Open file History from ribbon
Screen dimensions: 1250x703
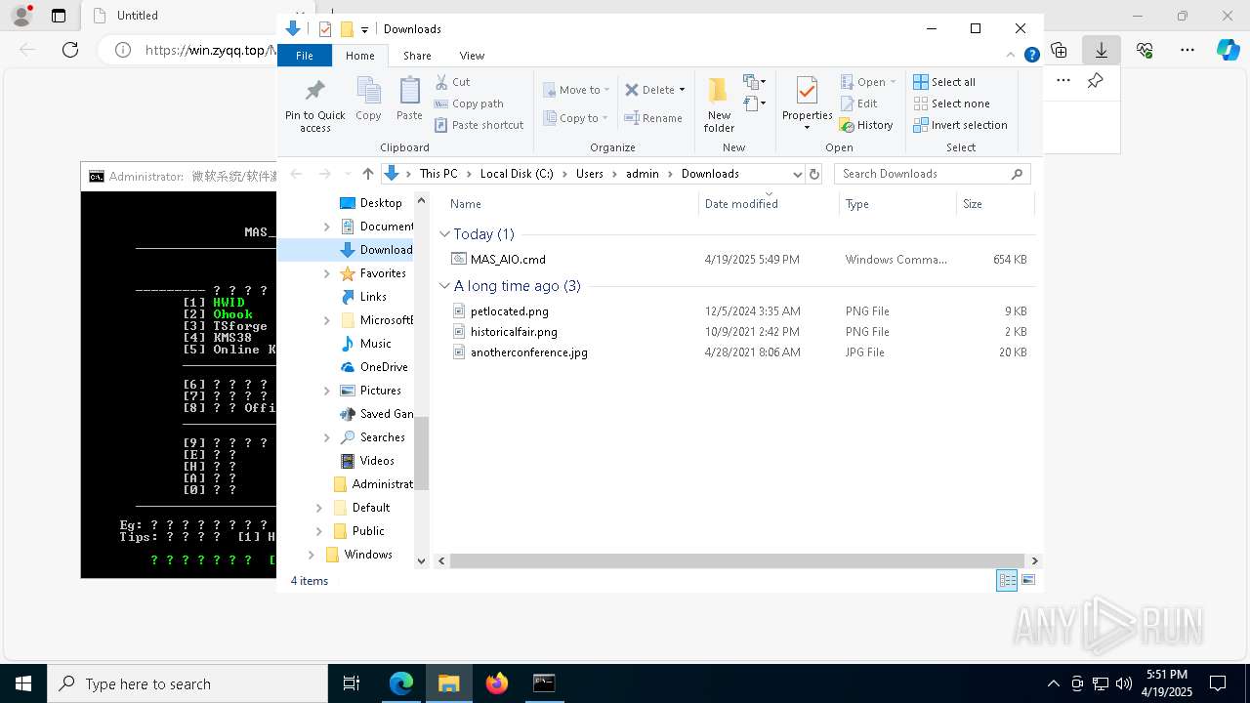coord(866,125)
